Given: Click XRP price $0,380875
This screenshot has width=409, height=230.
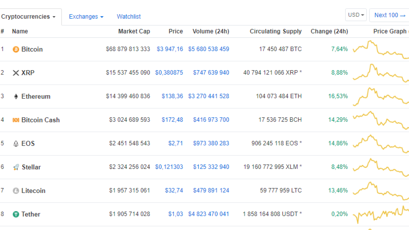Looking at the screenshot, I should 169,73.
